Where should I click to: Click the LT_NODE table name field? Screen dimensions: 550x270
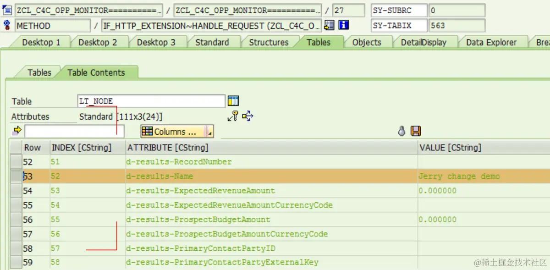click(151, 101)
